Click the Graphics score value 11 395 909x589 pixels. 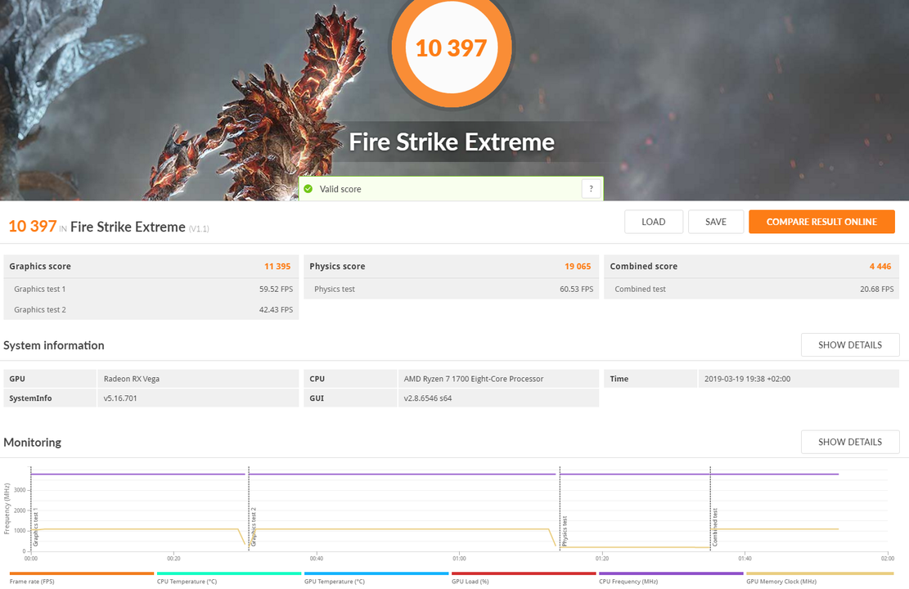[x=277, y=266]
